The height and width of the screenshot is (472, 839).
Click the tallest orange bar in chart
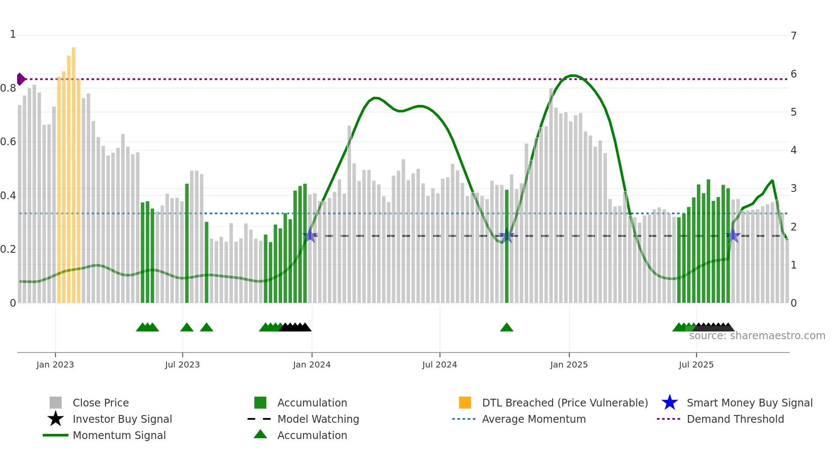click(74, 171)
